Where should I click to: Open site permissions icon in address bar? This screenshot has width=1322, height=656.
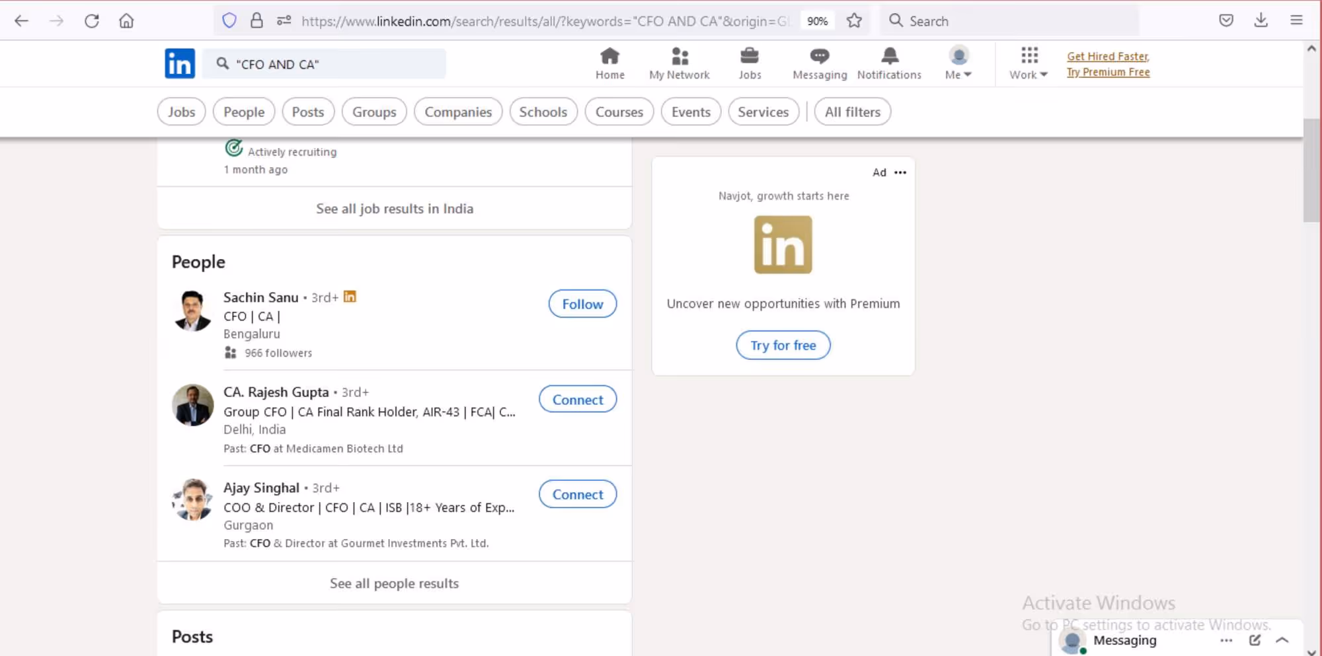click(284, 20)
